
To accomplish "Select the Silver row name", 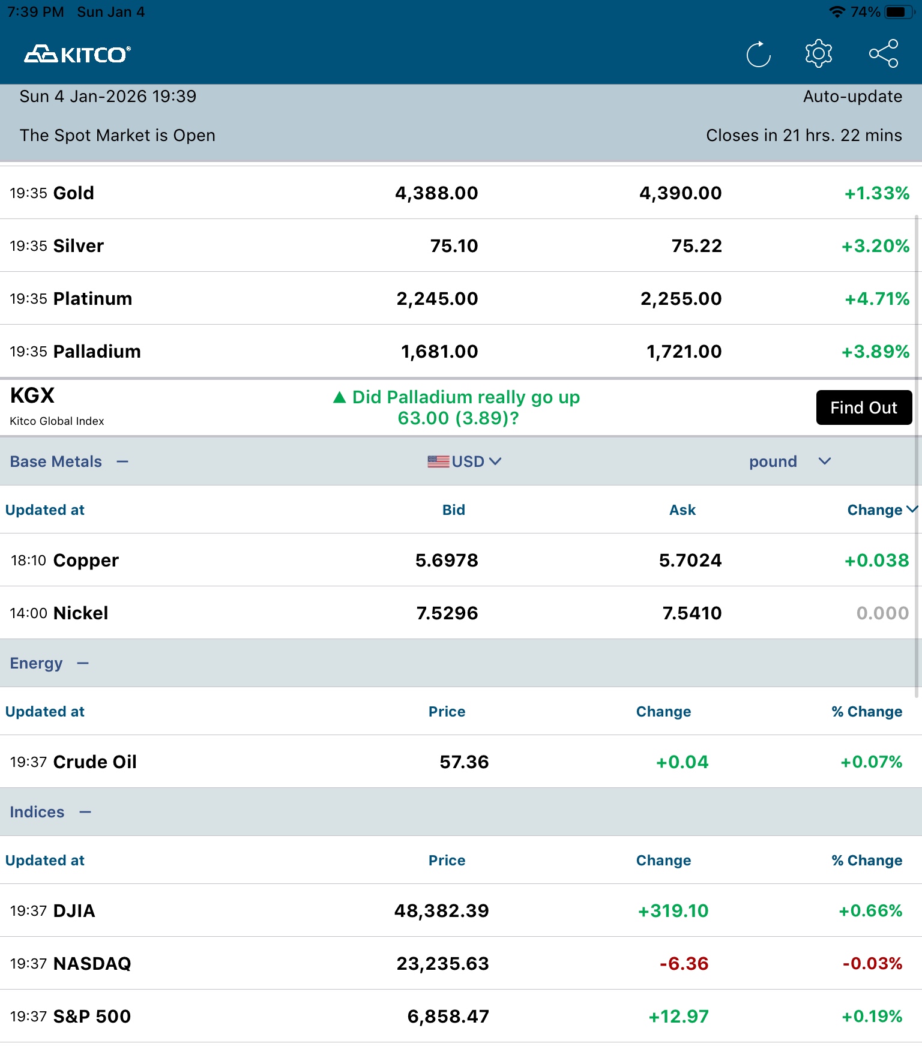I will coord(79,246).
